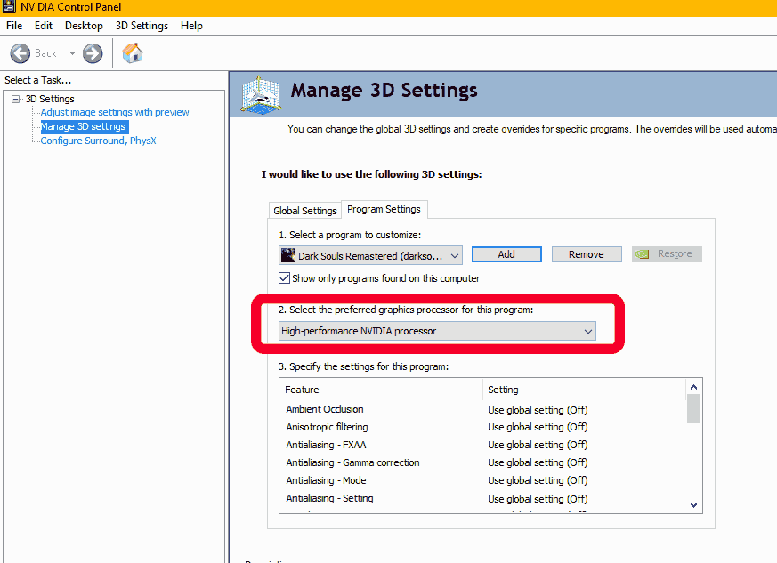Open the program selection dropdown
This screenshot has height=563, width=777.
(370, 255)
